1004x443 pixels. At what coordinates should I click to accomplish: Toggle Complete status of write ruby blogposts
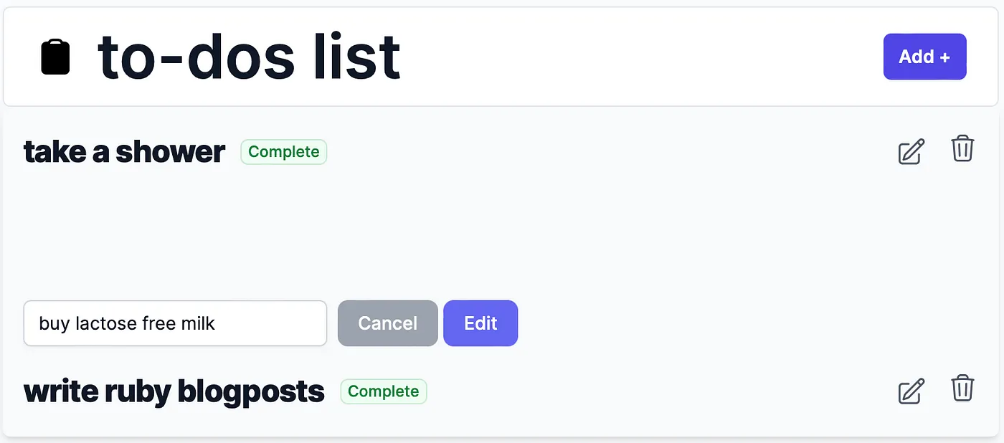click(x=384, y=391)
